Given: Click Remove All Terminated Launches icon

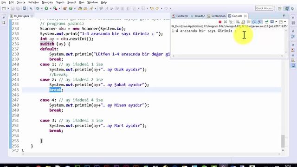Looking at the screenshot, I should click(x=231, y=22).
